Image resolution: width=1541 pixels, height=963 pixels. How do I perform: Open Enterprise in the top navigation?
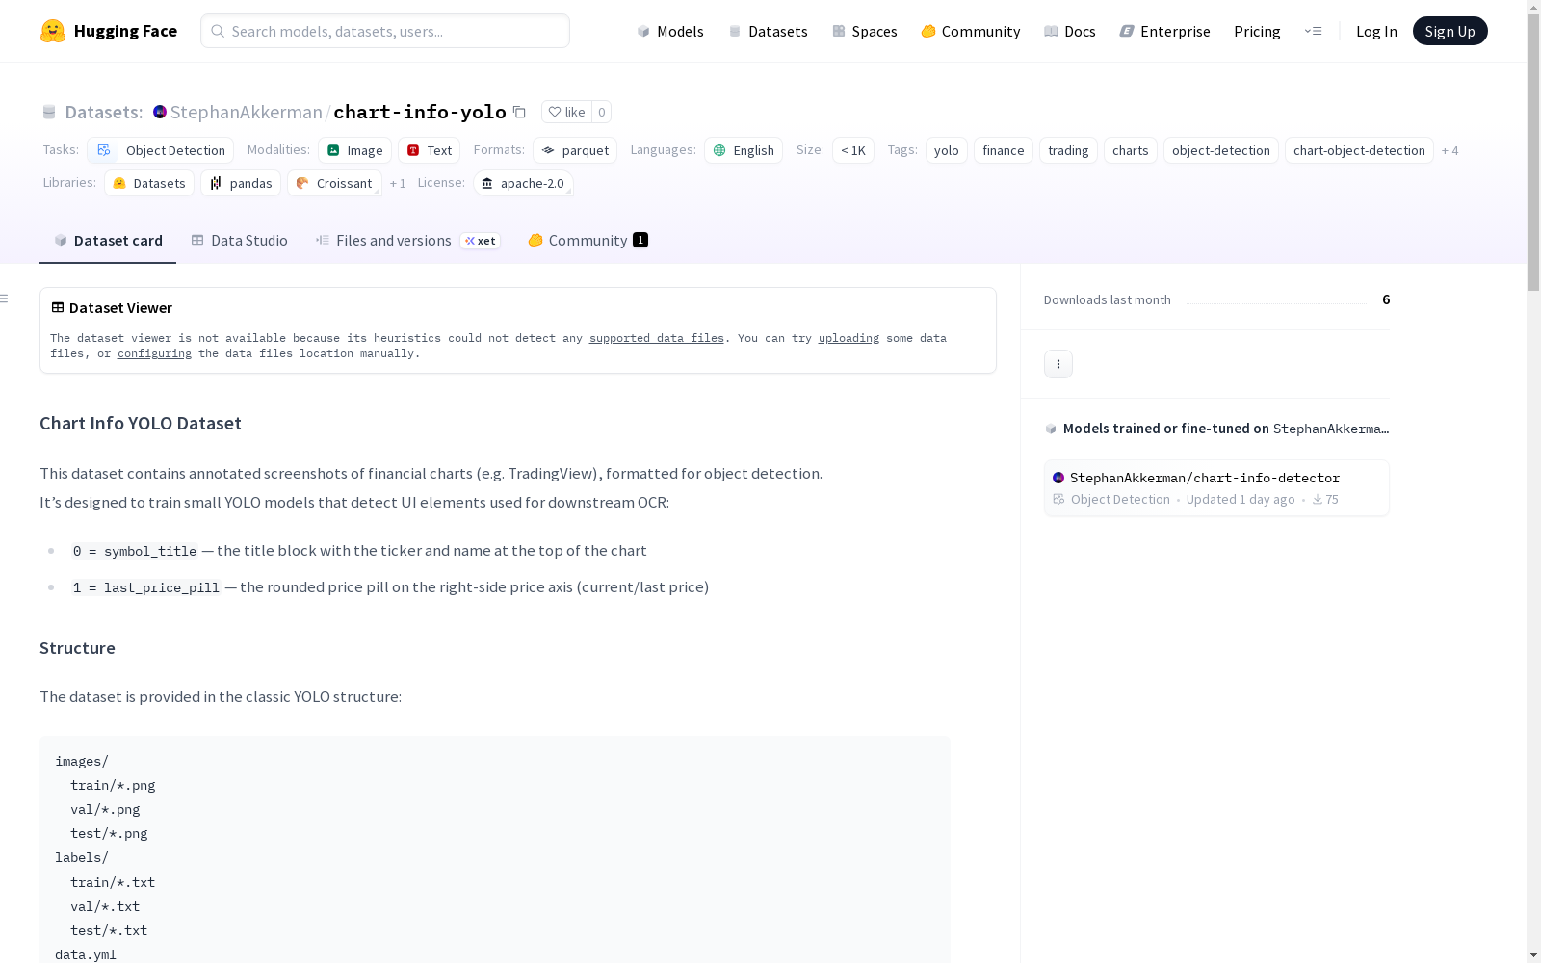point(1164,31)
